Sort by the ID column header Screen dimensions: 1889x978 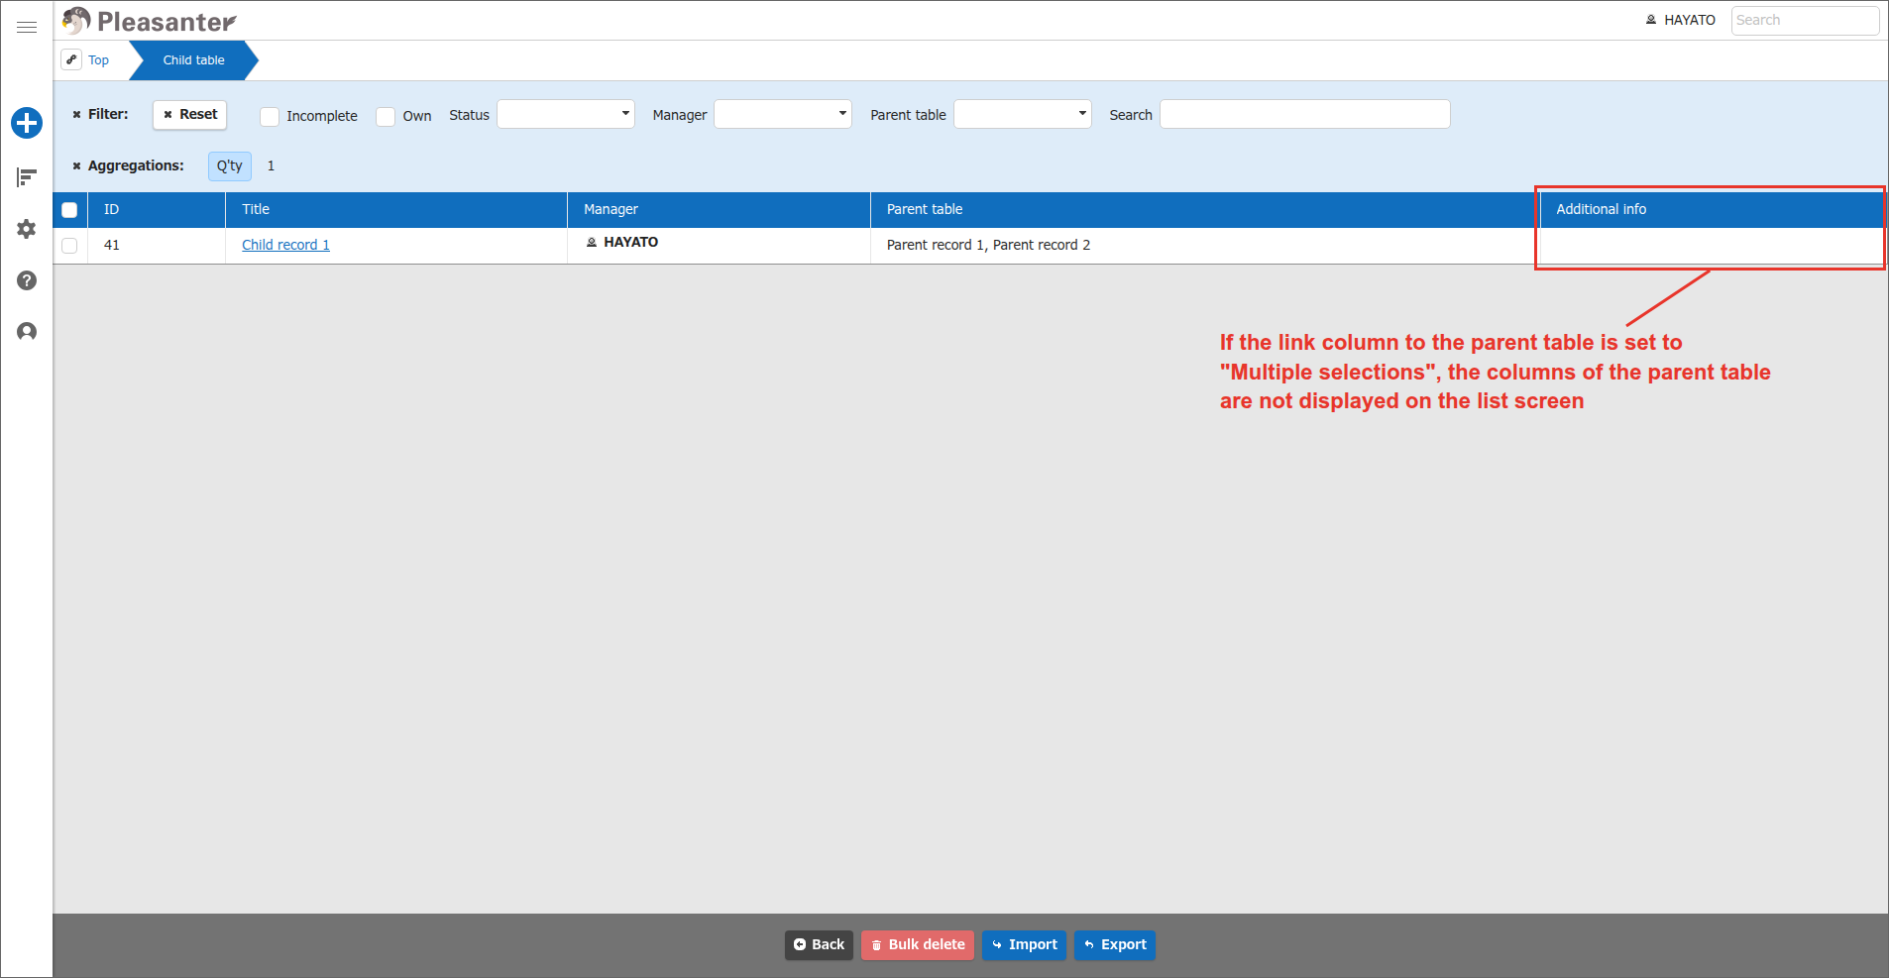[x=157, y=209]
